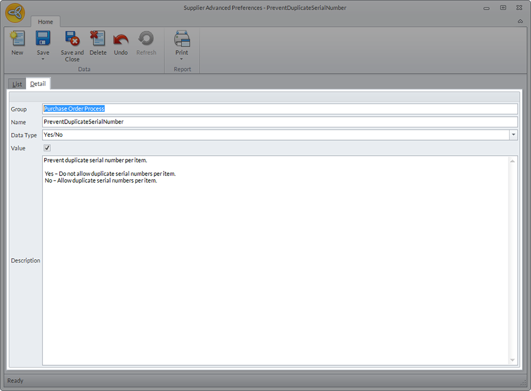Viewport: 531px width, 391px height.
Task: Click the Delete record icon
Action: [98, 39]
